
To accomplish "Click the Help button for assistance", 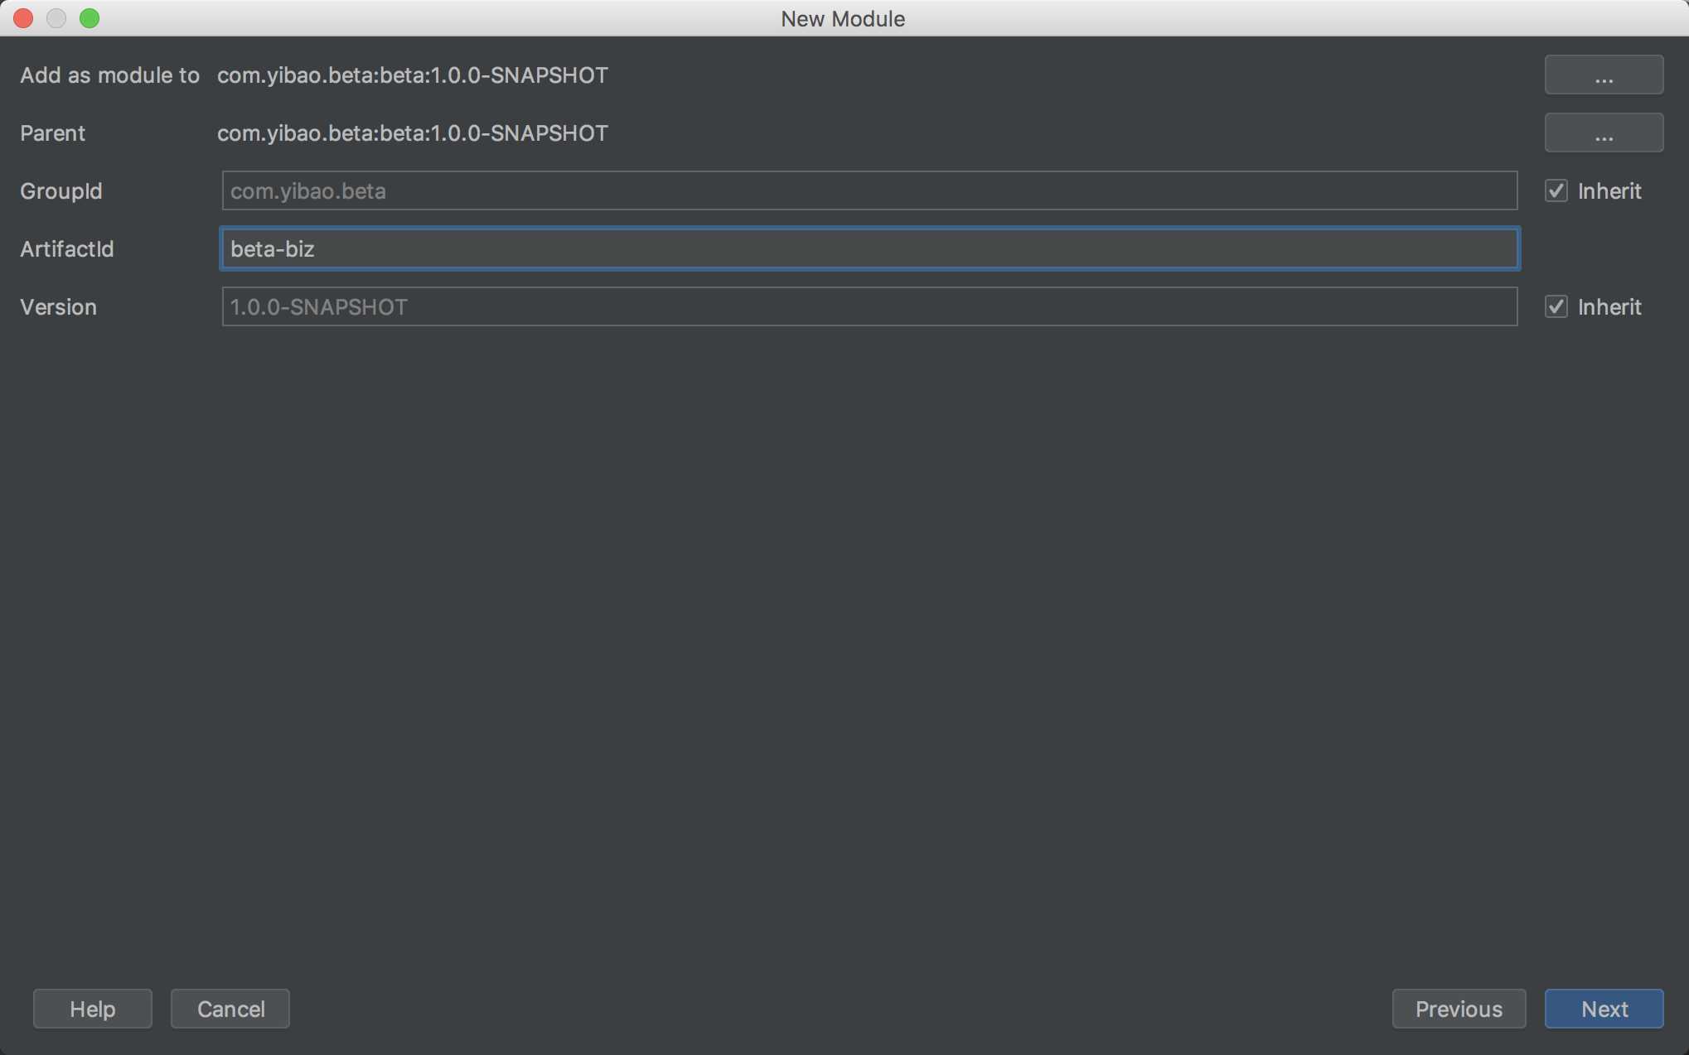I will point(93,1009).
